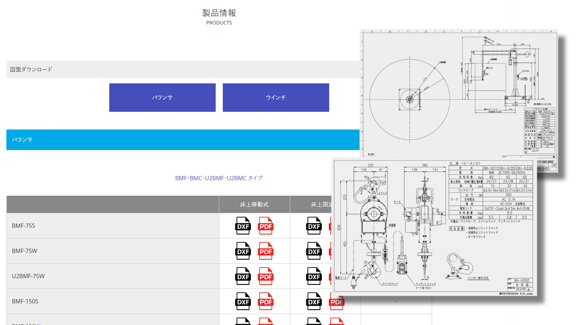Download BMF-75W floor-fixed DXF file
Viewport: 580px width, 325px height.
click(x=314, y=251)
